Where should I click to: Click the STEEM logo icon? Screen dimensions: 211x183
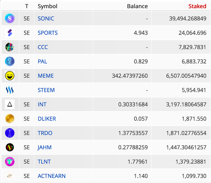tap(10, 90)
